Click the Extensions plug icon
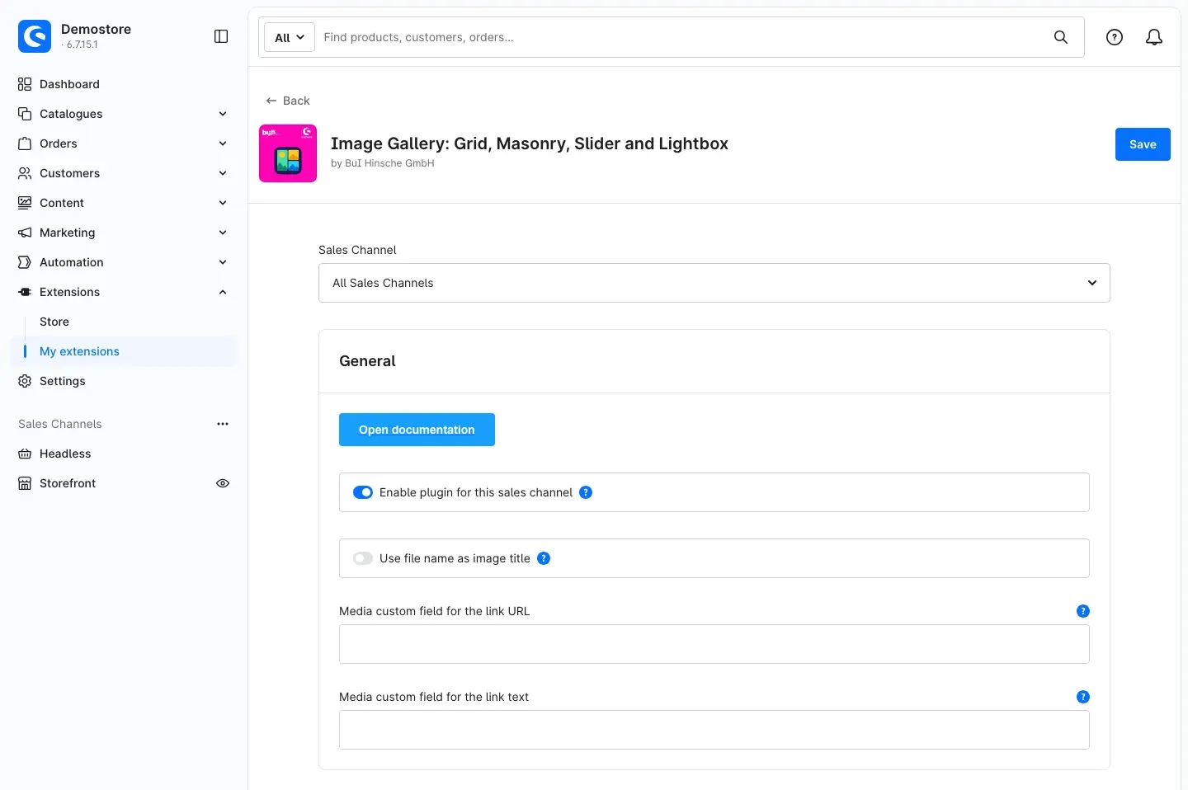Viewport: 1188px width, 790px height. pos(25,292)
